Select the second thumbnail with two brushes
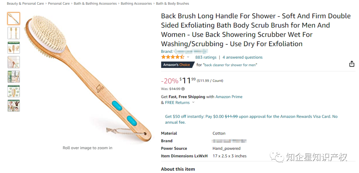 click(14, 33)
